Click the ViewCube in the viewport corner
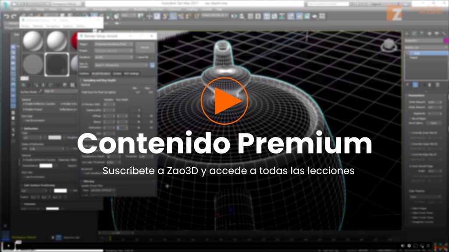The height and width of the screenshot is (252, 449). point(388,46)
